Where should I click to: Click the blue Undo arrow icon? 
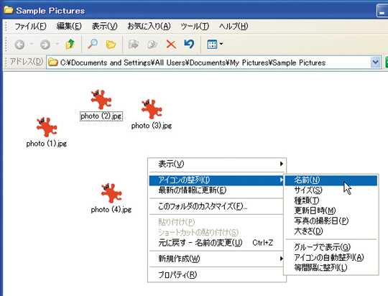point(189,44)
